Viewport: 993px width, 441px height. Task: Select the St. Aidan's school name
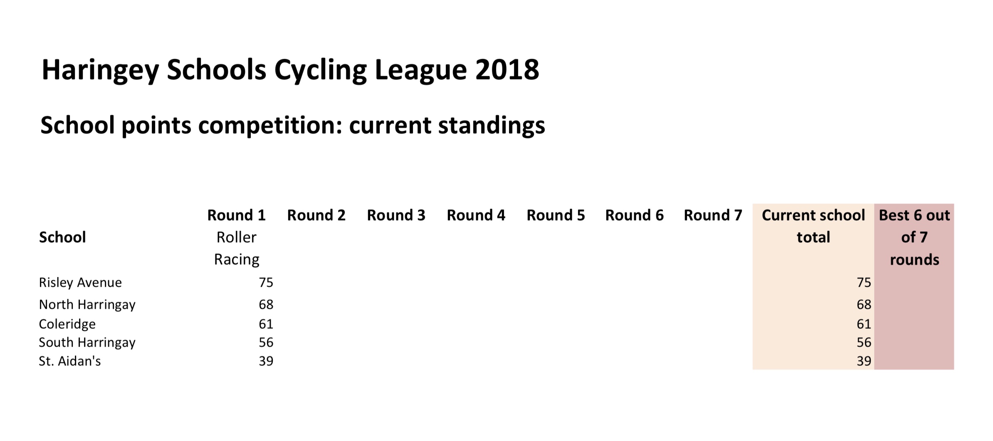tap(70, 361)
